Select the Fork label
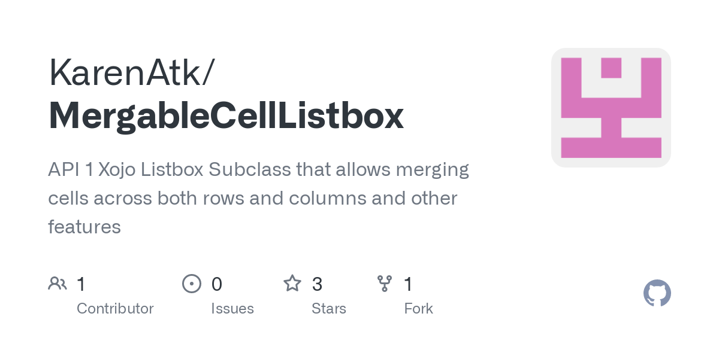 [x=418, y=309]
